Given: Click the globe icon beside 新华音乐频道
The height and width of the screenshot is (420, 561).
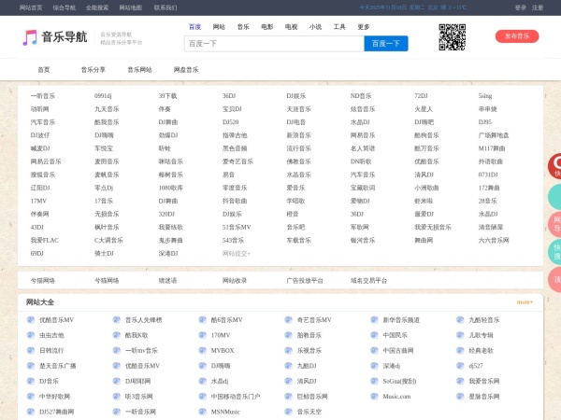Looking at the screenshot, I should (374, 319).
